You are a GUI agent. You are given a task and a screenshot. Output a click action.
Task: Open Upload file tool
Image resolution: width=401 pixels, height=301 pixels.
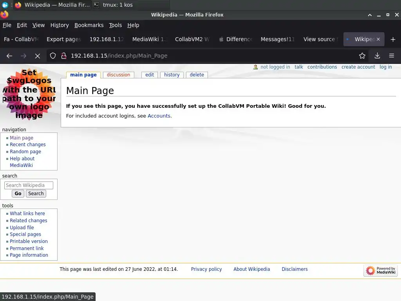coord(22,228)
